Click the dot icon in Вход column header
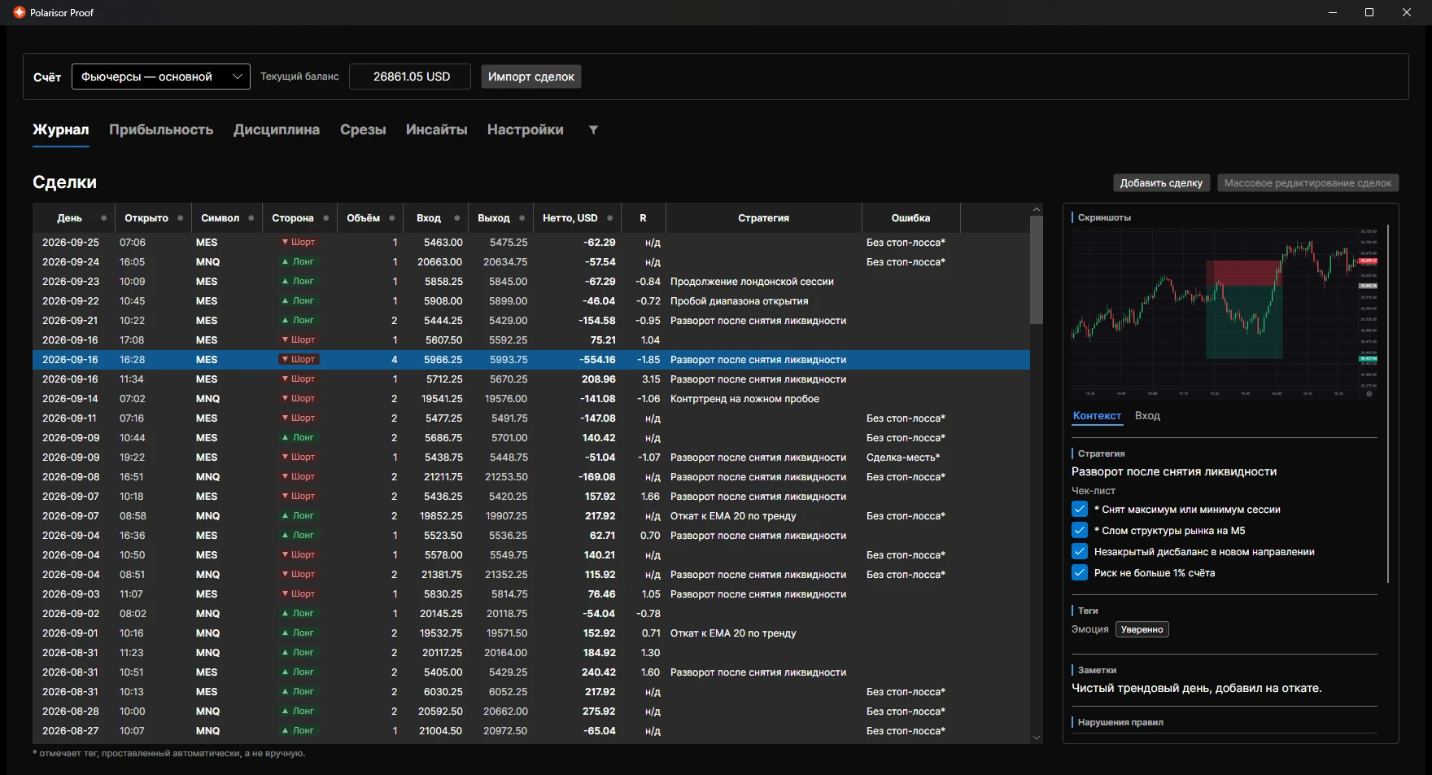Viewport: 1432px width, 775px height. [x=456, y=218]
